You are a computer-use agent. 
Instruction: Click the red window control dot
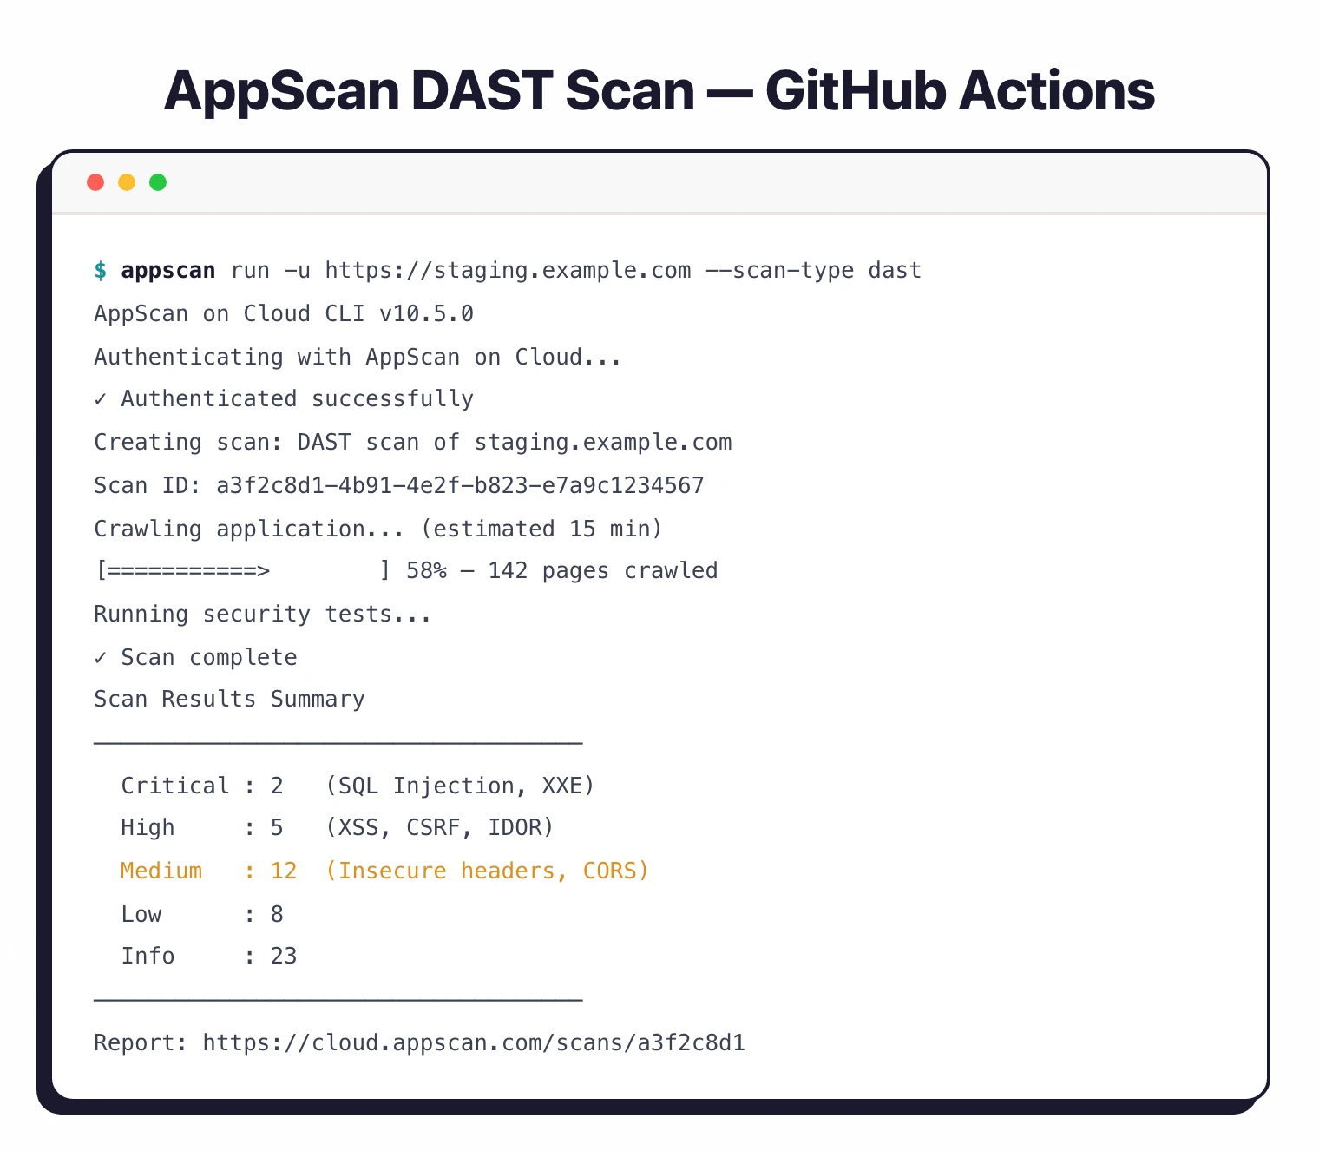(x=95, y=182)
